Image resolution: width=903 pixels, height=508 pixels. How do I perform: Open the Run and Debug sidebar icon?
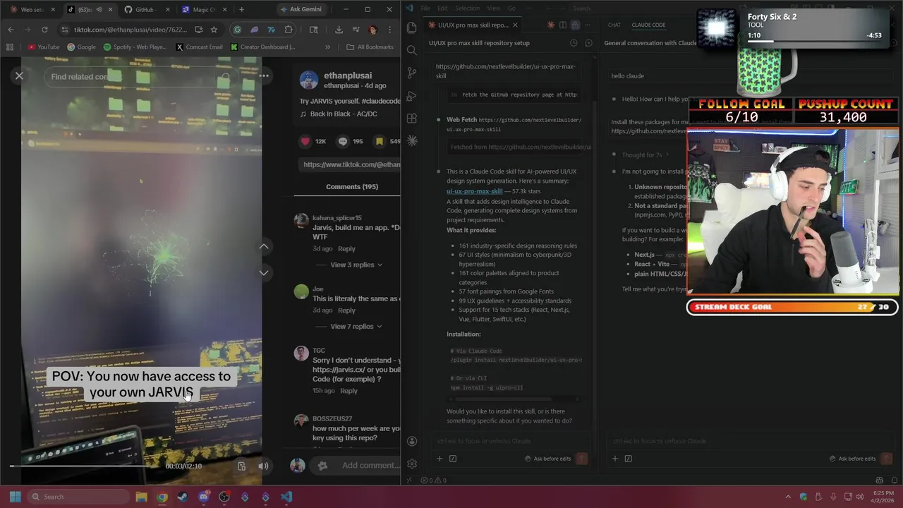tap(412, 95)
